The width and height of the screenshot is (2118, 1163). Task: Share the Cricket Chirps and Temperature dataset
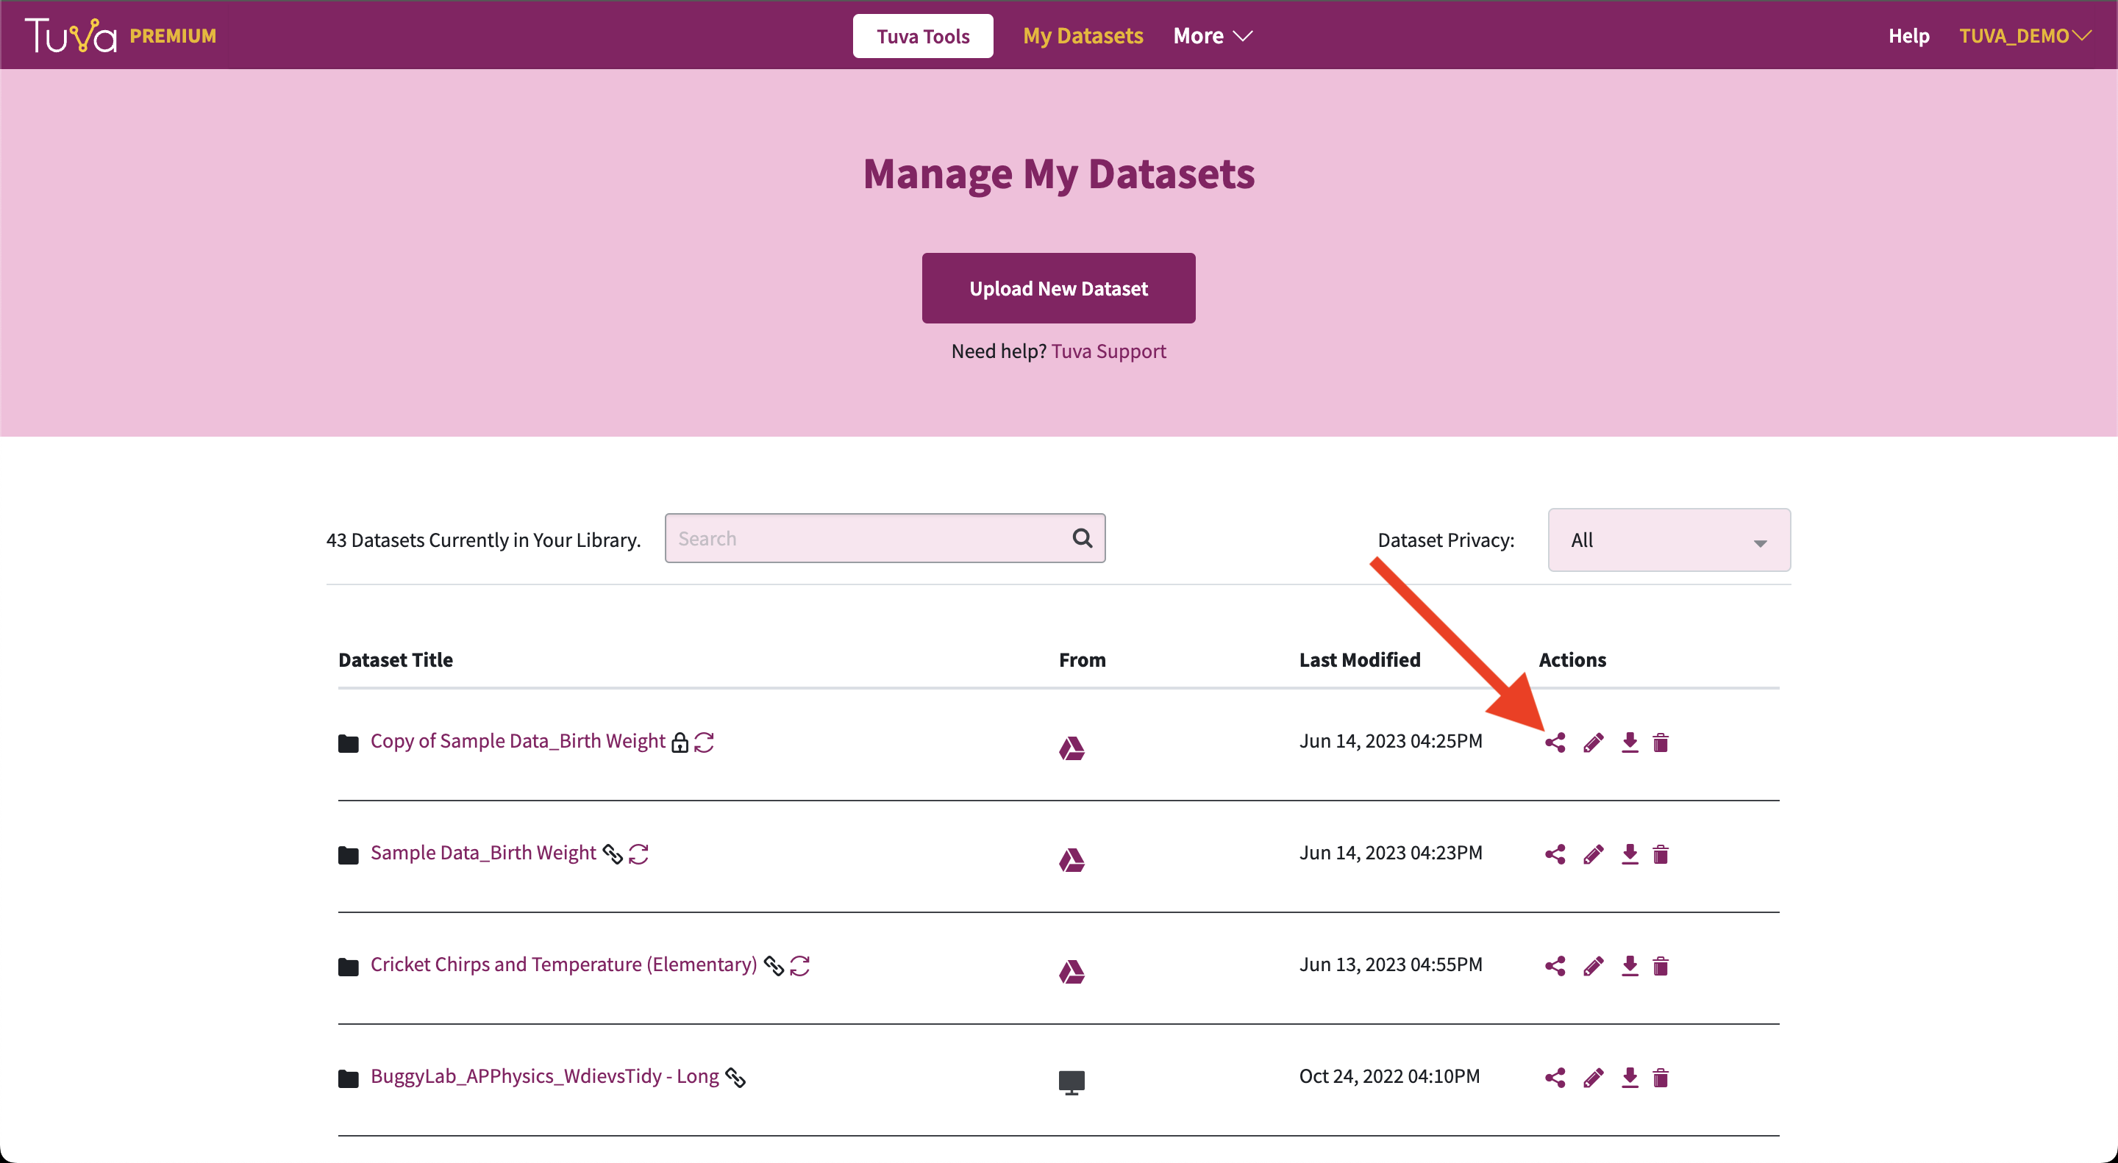coord(1555,966)
